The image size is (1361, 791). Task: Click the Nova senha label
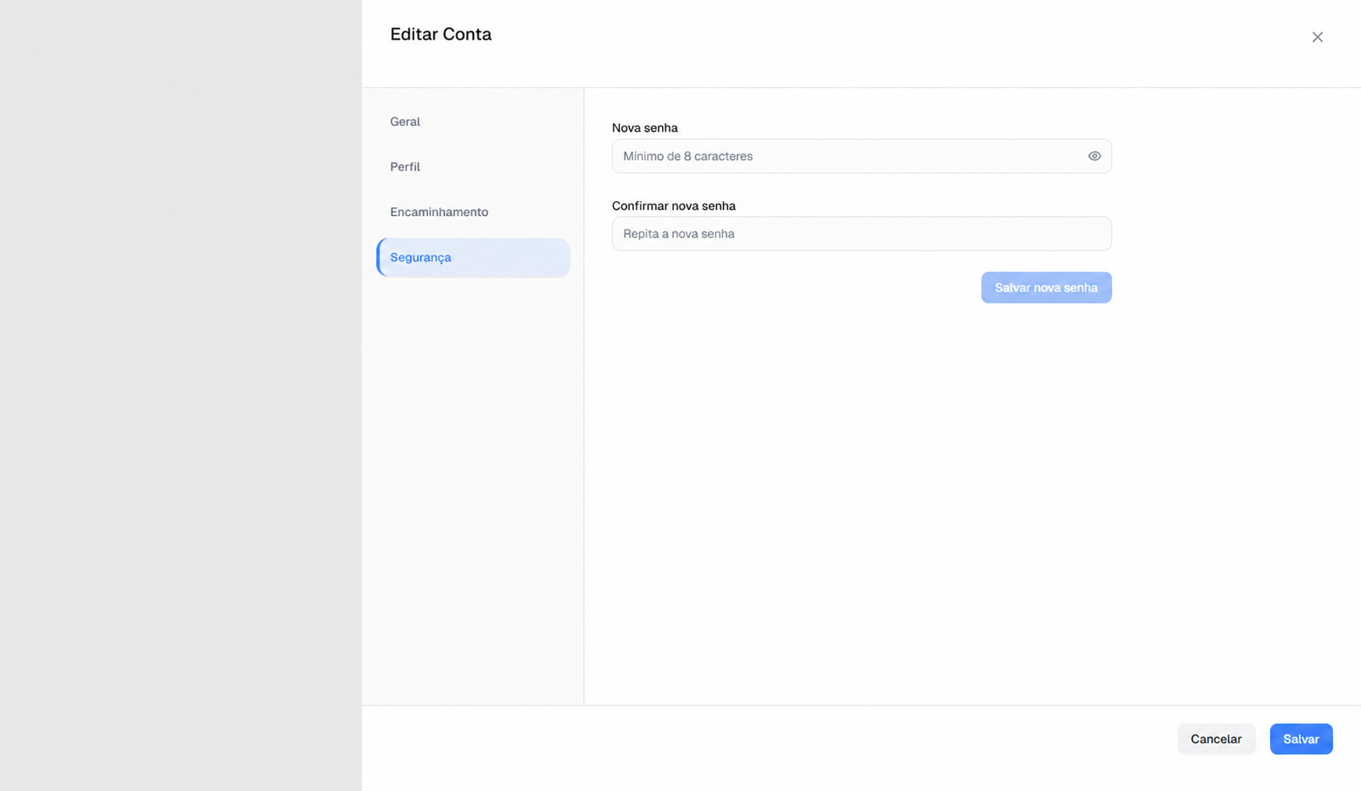tap(645, 128)
